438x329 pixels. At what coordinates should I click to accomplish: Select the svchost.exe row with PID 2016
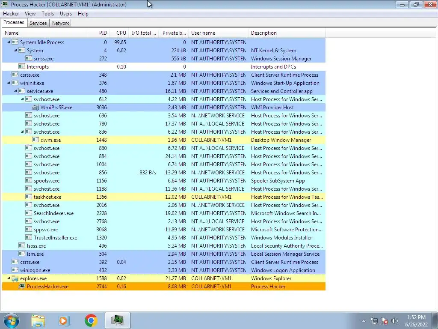(x=164, y=205)
